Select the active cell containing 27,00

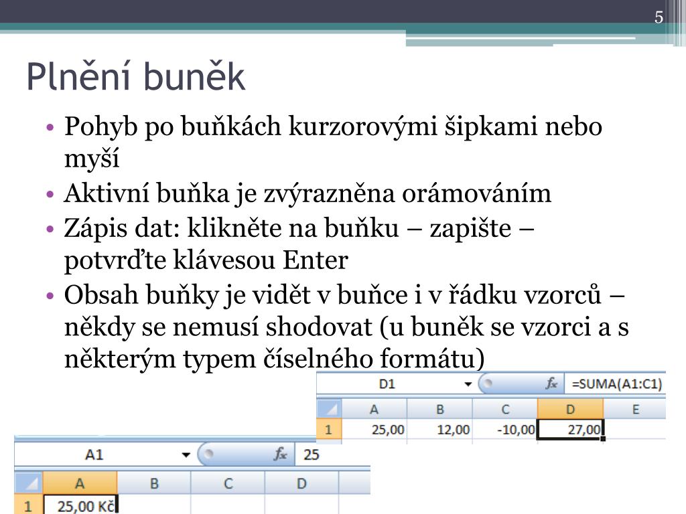570,430
